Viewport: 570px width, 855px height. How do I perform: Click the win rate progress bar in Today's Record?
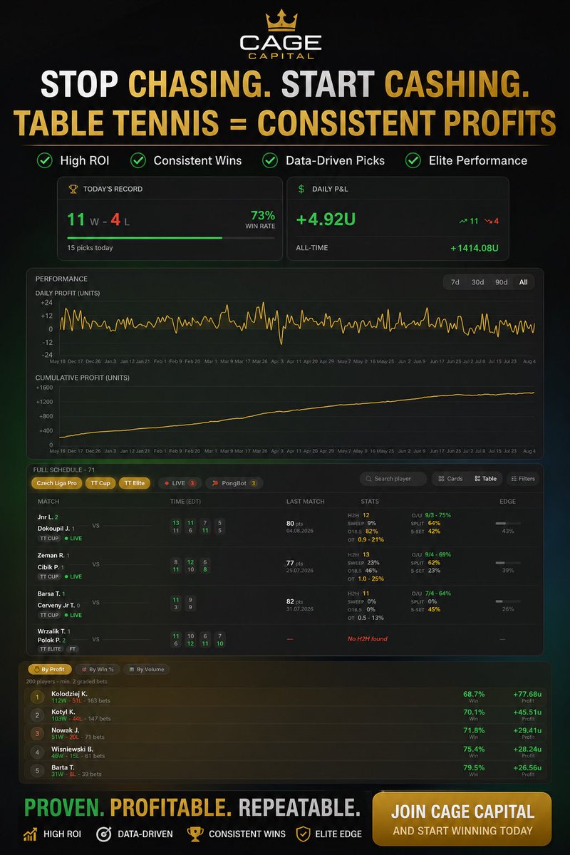click(x=171, y=238)
